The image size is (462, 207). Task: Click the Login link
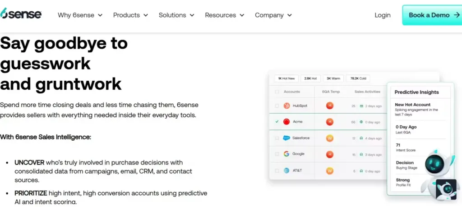pos(383,15)
